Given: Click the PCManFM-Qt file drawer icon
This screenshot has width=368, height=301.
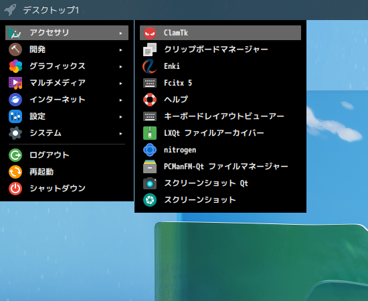Looking at the screenshot, I should click(x=150, y=167).
